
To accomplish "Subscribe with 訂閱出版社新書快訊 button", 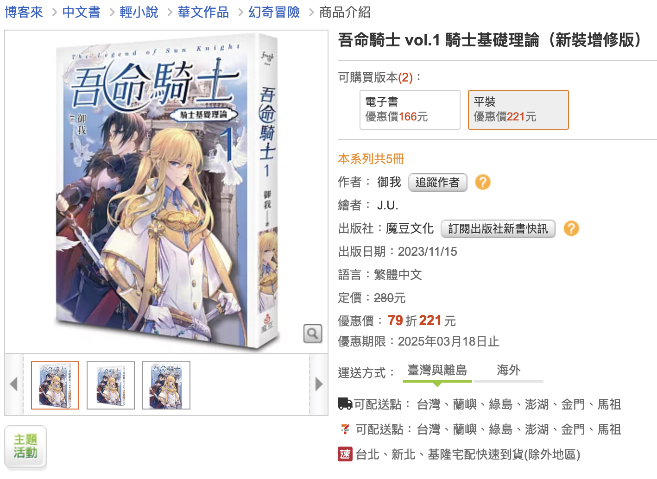I will click(498, 229).
